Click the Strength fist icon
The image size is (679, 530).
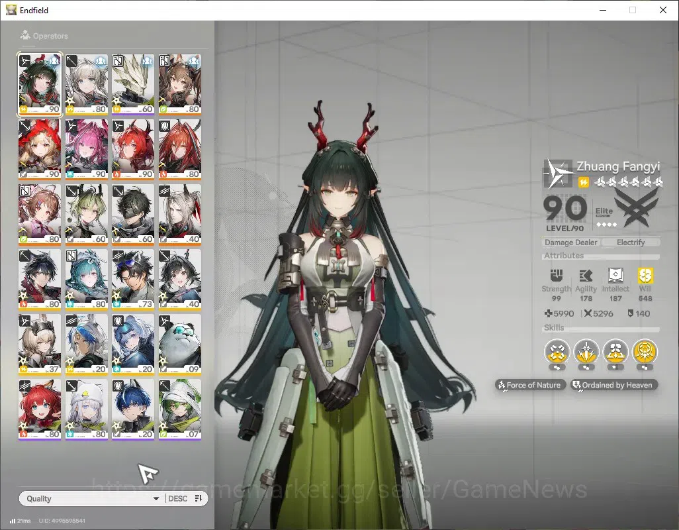(x=556, y=275)
